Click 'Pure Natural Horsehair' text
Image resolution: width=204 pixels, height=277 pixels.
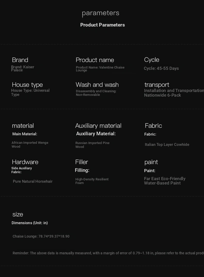pos(33,181)
